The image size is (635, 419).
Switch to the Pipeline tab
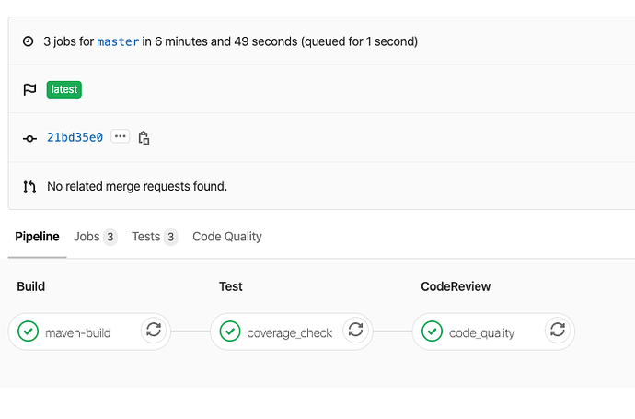point(37,237)
